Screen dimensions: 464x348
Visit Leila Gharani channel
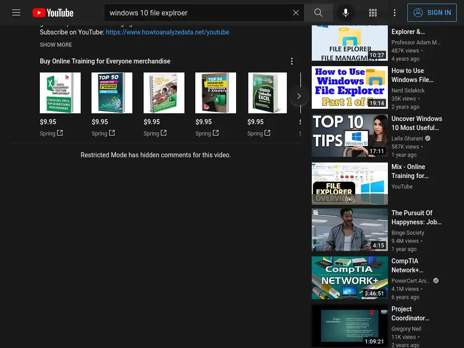[x=407, y=138]
